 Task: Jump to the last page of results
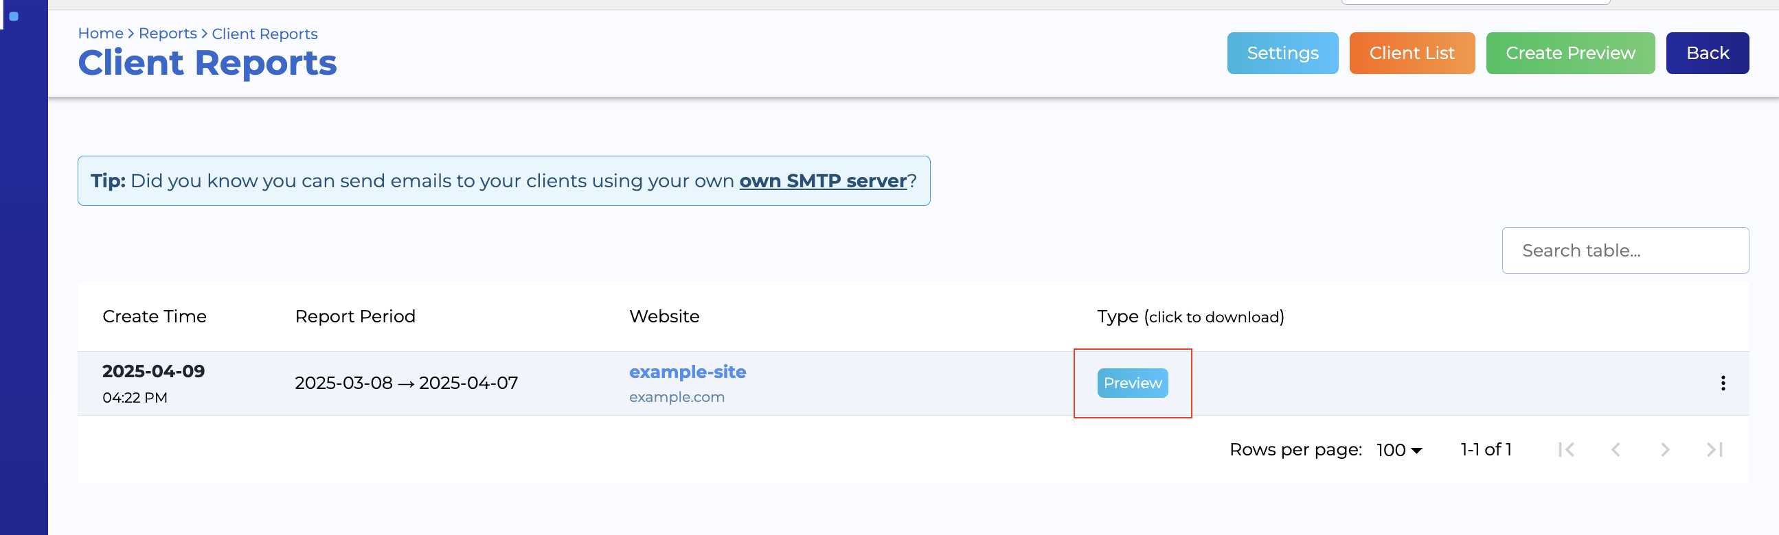[x=1714, y=450]
